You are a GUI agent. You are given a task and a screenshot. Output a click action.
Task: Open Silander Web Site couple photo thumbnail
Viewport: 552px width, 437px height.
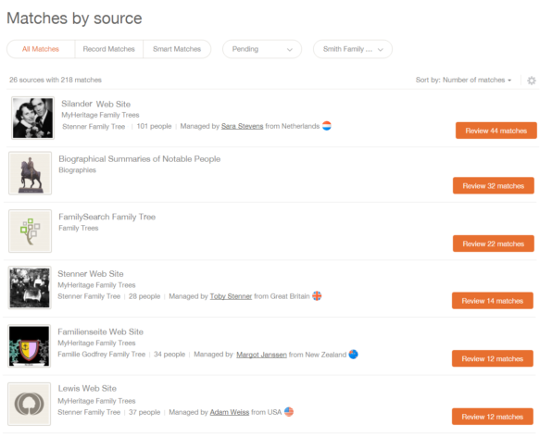[x=32, y=118]
